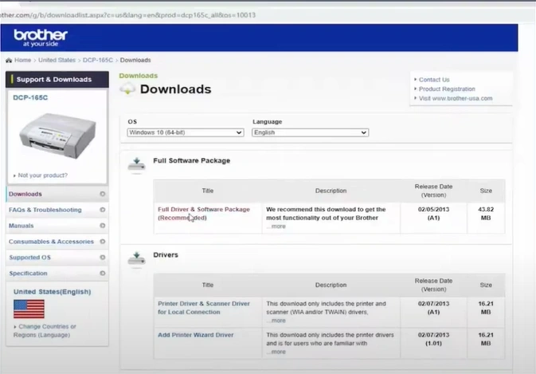Click the Brother at your side logo
The height and width of the screenshot is (374, 536).
coord(40,37)
